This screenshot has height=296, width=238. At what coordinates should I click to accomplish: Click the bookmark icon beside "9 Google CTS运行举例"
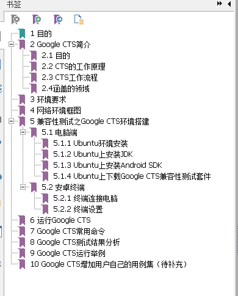click(x=22, y=253)
